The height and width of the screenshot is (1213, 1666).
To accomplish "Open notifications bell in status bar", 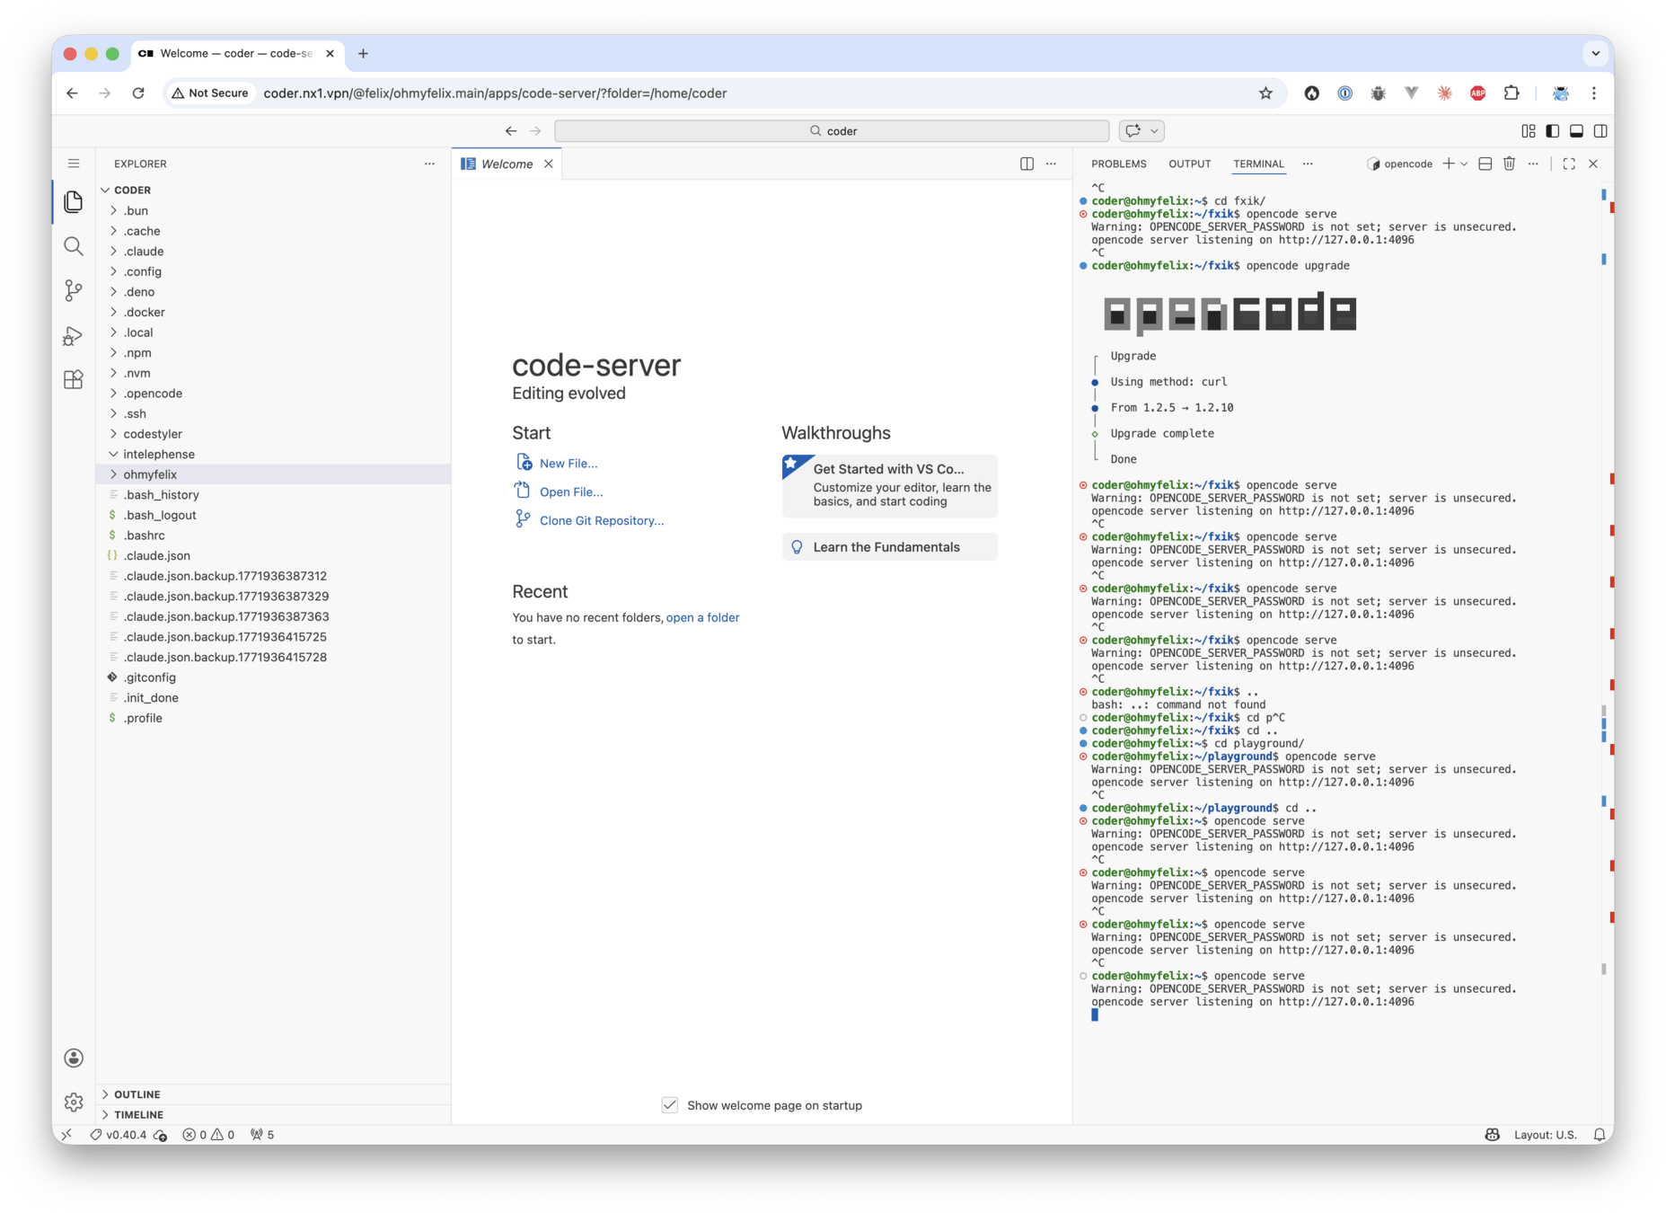I will pyautogui.click(x=1599, y=1135).
